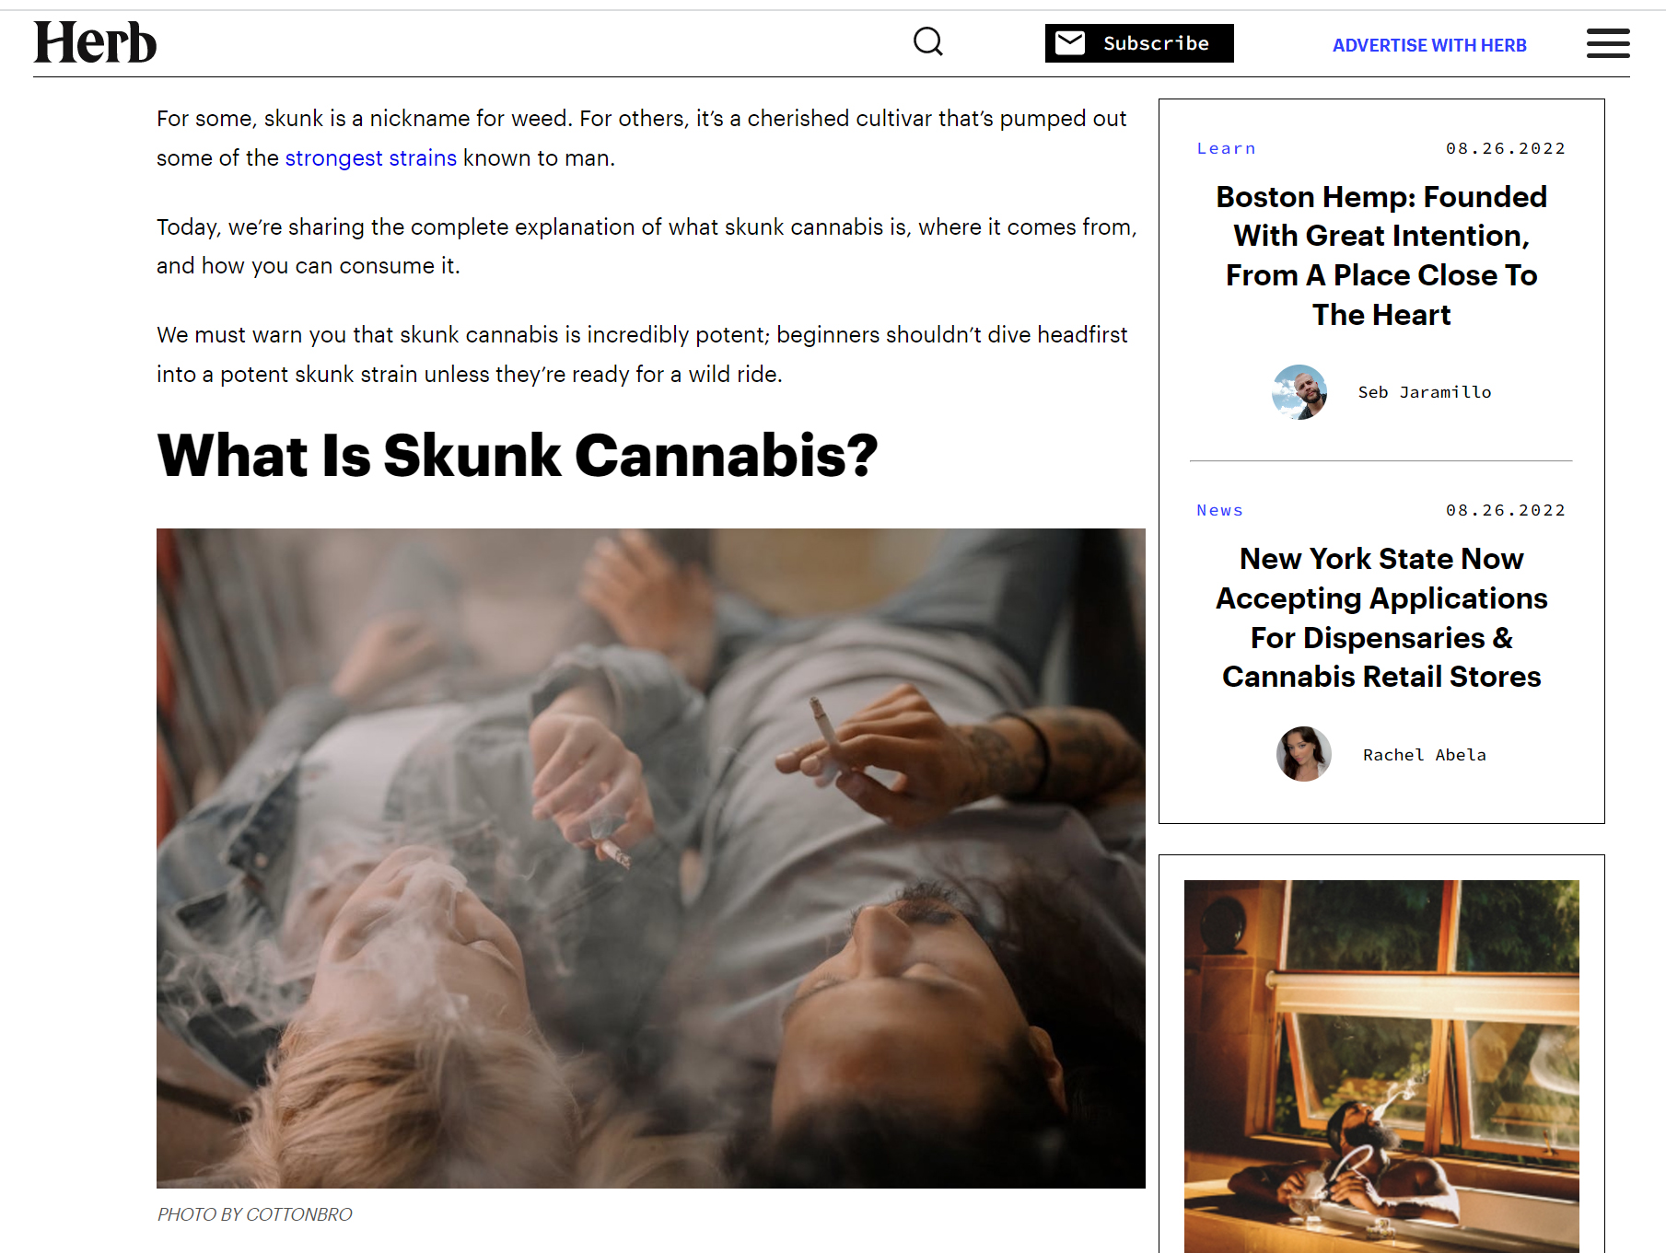This screenshot has width=1666, height=1253.
Task: Go to homepage via Herb logo
Action: (x=95, y=43)
